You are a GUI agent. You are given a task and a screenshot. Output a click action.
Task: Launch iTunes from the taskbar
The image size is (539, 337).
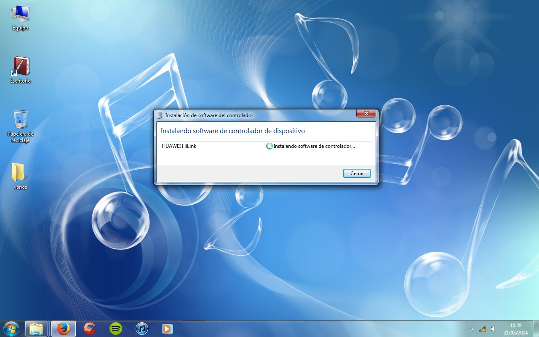tap(142, 329)
